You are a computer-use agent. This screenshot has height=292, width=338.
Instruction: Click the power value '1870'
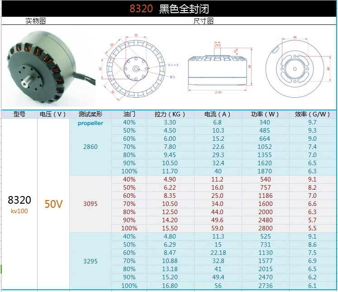(265, 171)
